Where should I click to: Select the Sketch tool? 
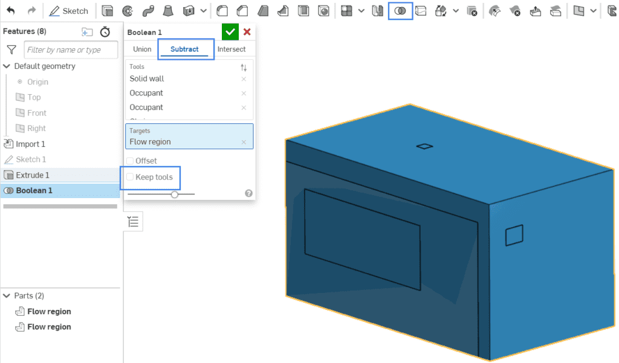pyautogui.click(x=68, y=10)
